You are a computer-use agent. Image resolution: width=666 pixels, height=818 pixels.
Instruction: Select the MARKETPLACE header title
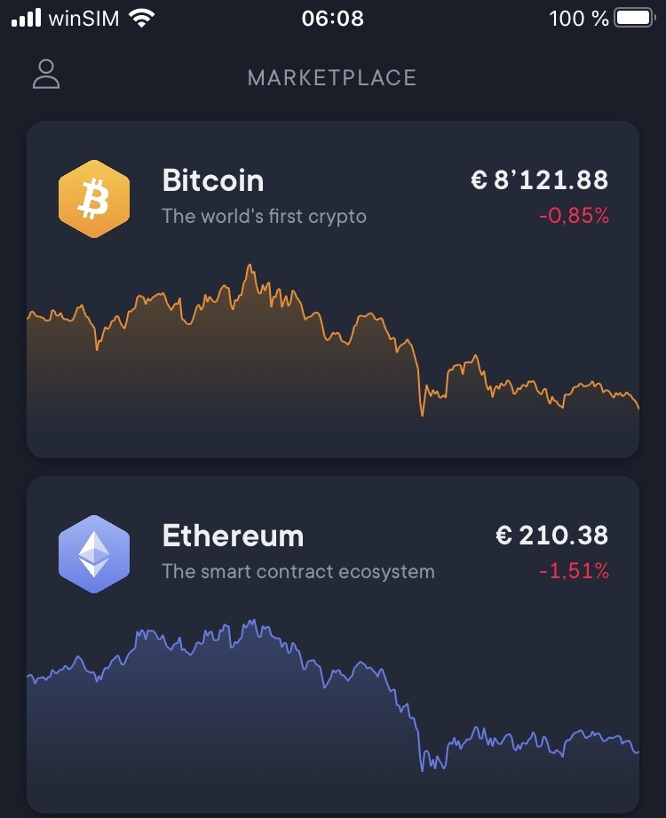(x=332, y=78)
